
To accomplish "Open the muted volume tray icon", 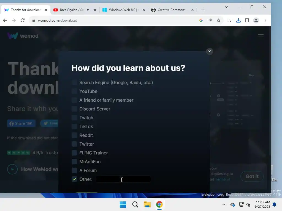I will [x=248, y=204].
